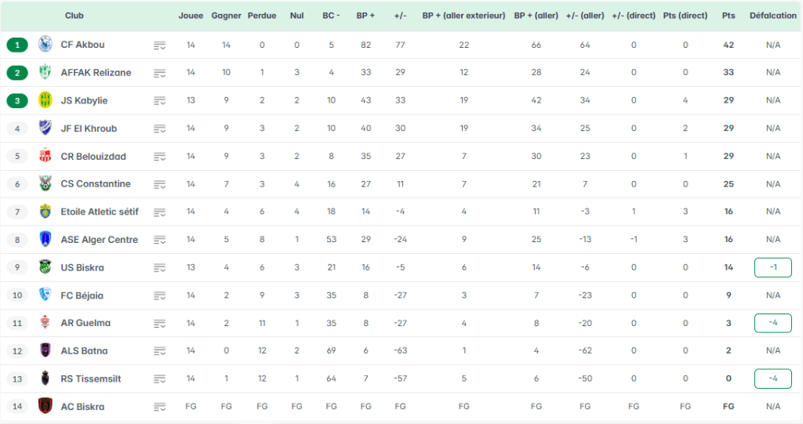Click the JS Kabylie club logo
Screen dimensions: 803x424
(x=45, y=100)
